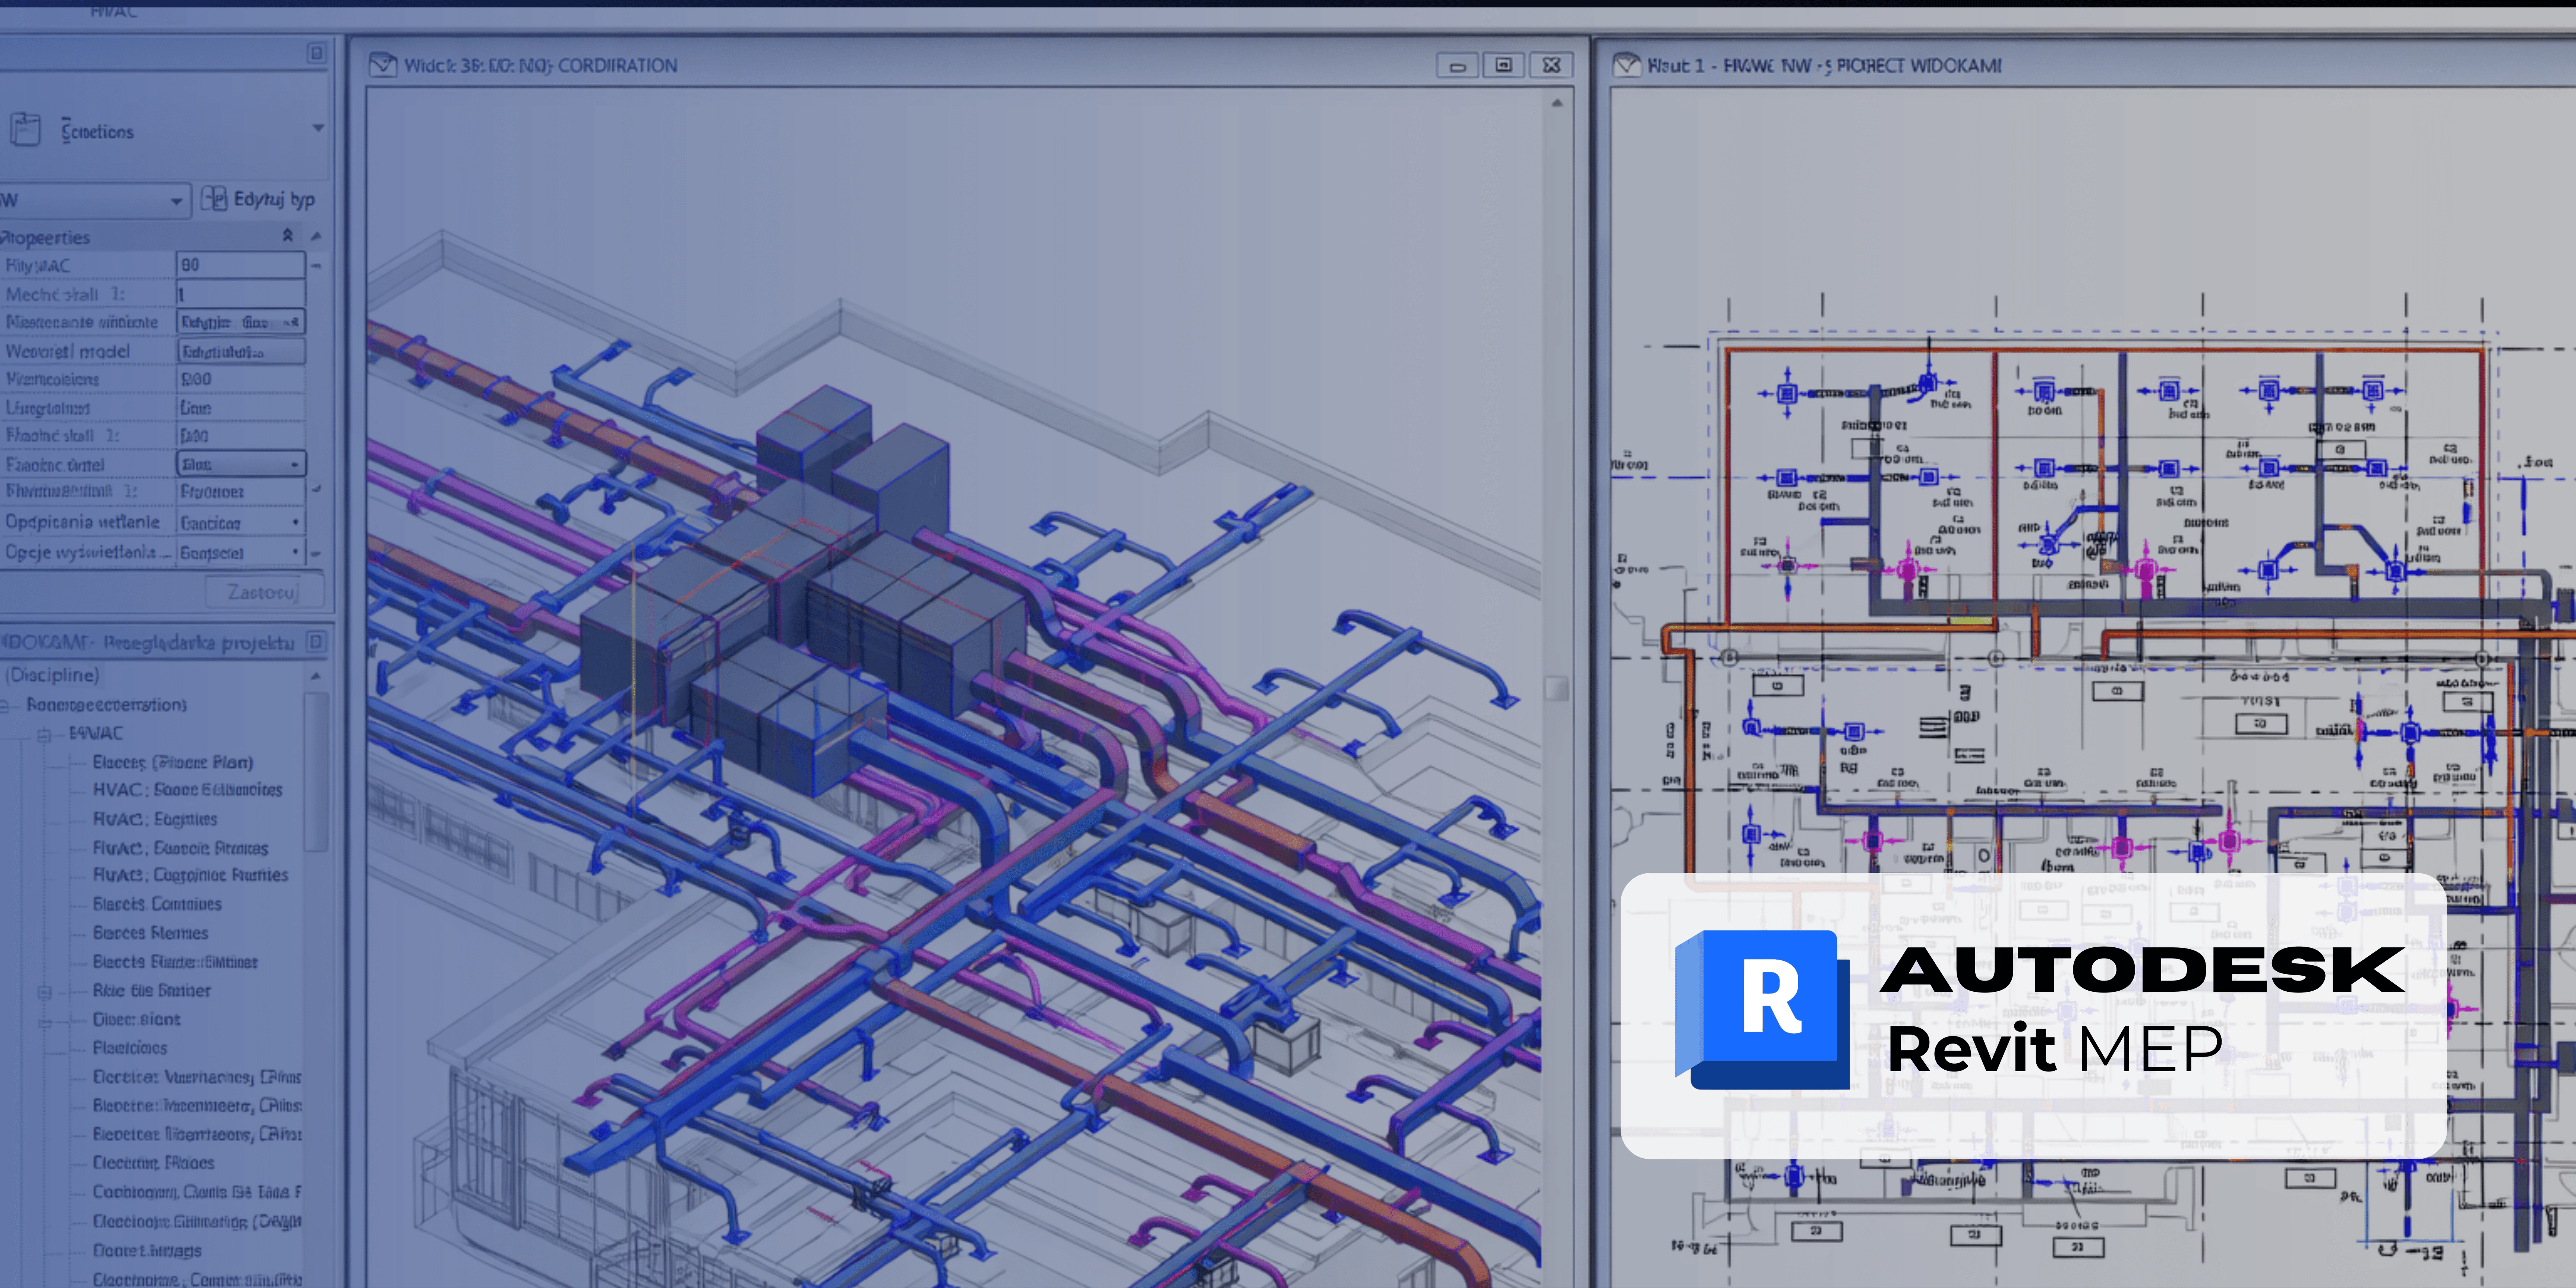
Task: Click the project browser scrollbar thumb
Action: (x=316, y=772)
